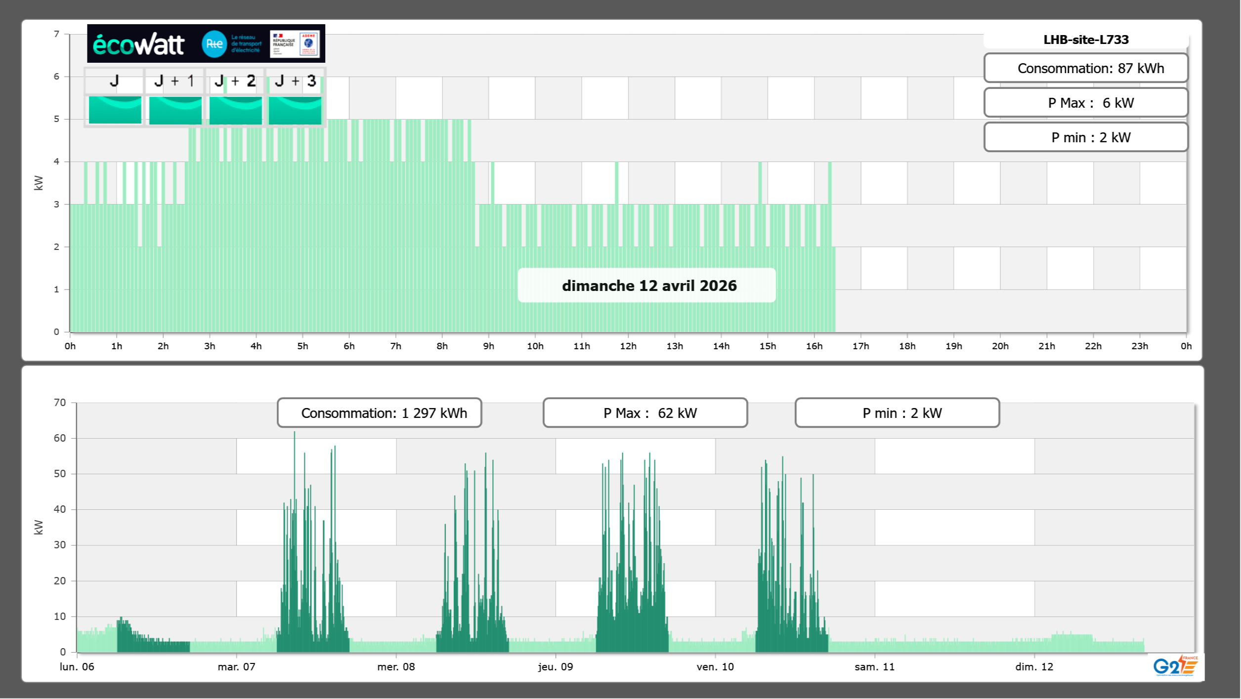
Task: Click the Consommation: 87 kWh box
Action: 1085,68
